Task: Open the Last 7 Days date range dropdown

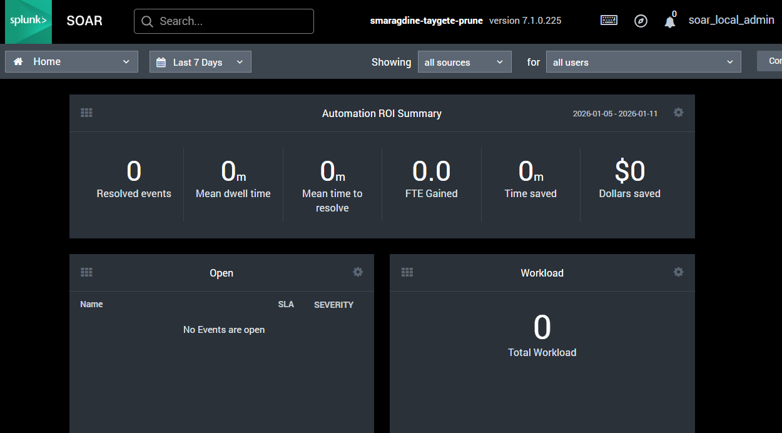Action: coord(200,62)
